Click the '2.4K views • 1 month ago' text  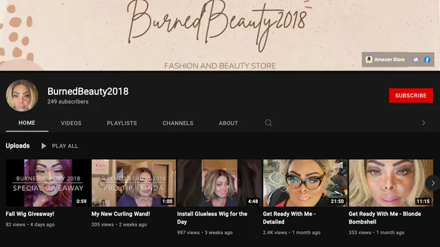291,233
